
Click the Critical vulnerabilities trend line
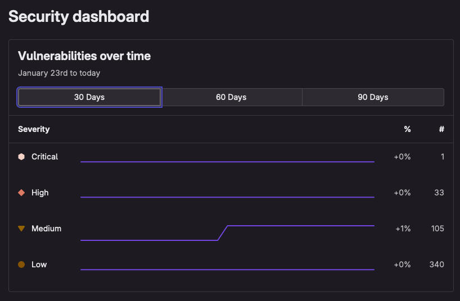pos(227,162)
